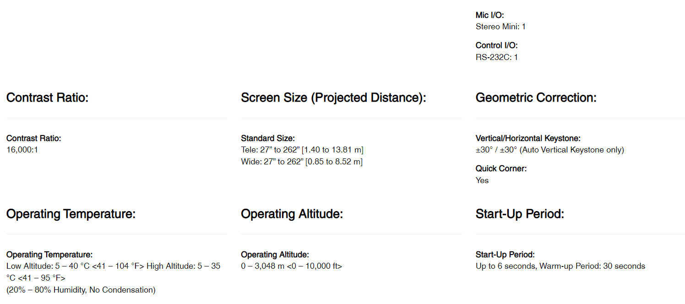Click the Quick Corner label
Viewport: 685px width, 304px height.
pos(501,168)
